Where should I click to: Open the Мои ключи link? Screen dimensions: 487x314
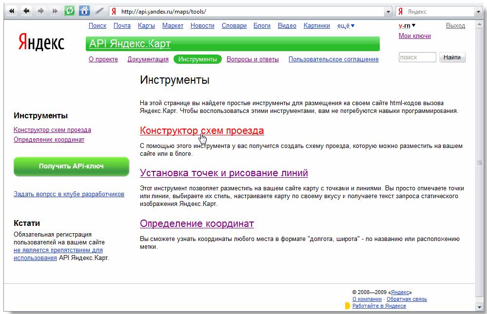pyautogui.click(x=415, y=36)
